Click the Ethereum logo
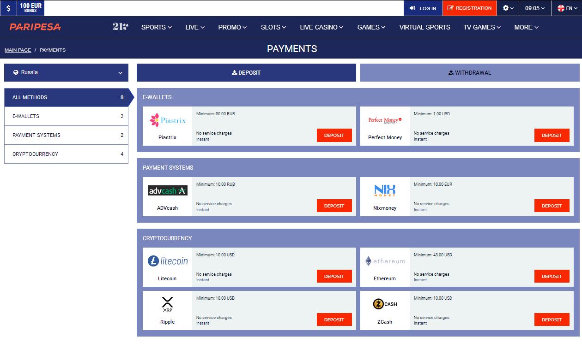Viewport: 582px width, 349px height. click(x=385, y=261)
